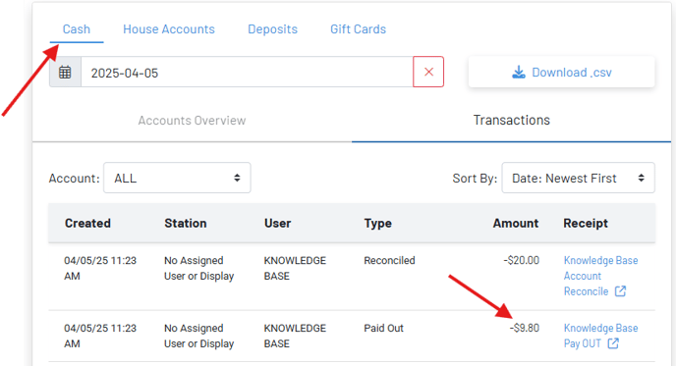This screenshot has height=366, width=676.
Task: Click the Download .csv button
Action: click(561, 72)
